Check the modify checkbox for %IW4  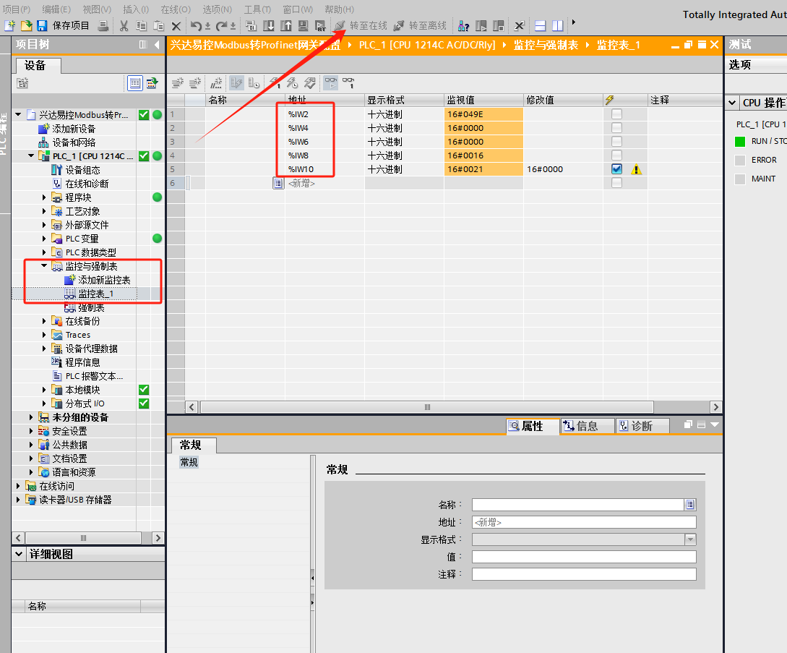click(x=617, y=127)
